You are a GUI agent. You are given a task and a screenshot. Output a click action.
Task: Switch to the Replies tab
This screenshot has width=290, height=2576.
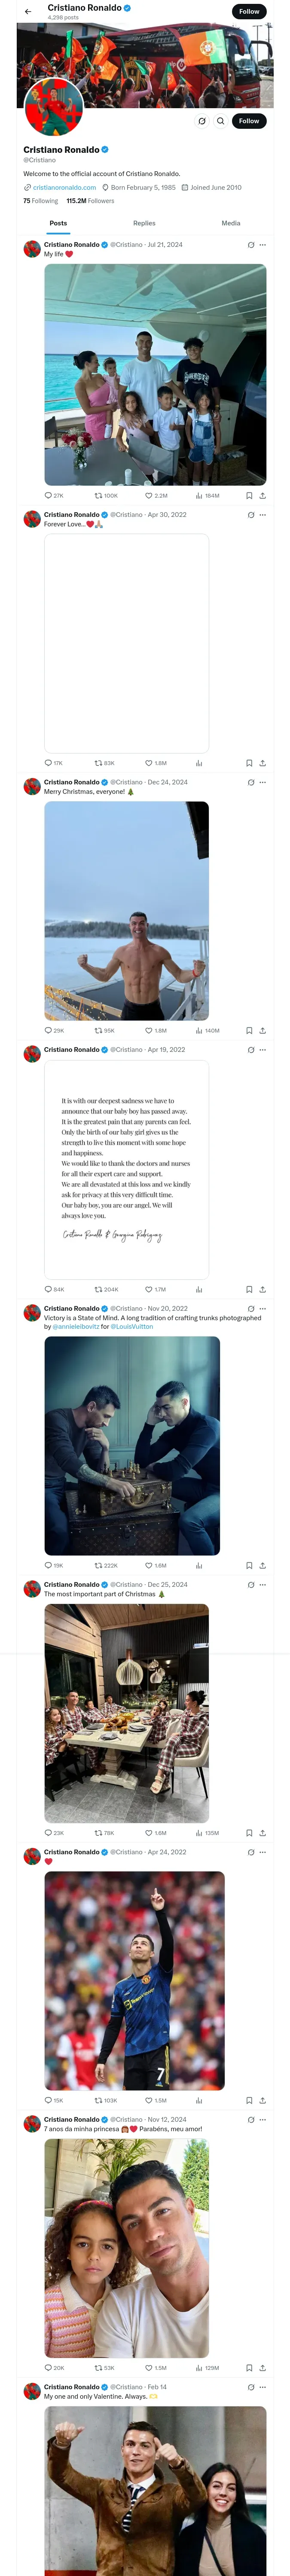[x=144, y=223]
